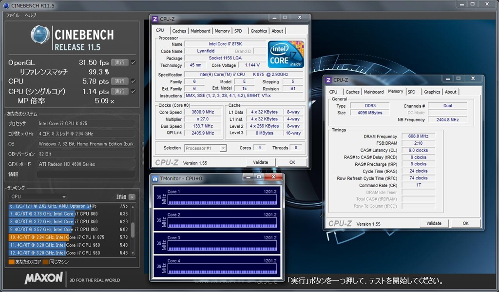The width and height of the screenshot is (499, 292).
Task: Run the OpenGL benchmark with 実行 button
Action: click(x=119, y=62)
